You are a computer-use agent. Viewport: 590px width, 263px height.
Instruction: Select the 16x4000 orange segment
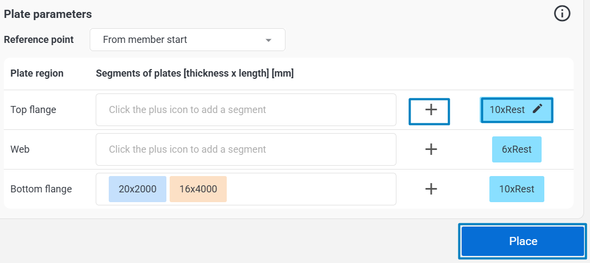click(x=198, y=189)
